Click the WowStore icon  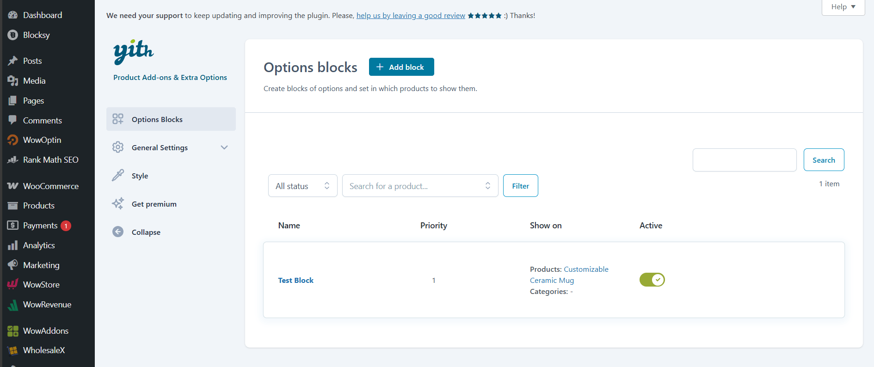tap(12, 284)
